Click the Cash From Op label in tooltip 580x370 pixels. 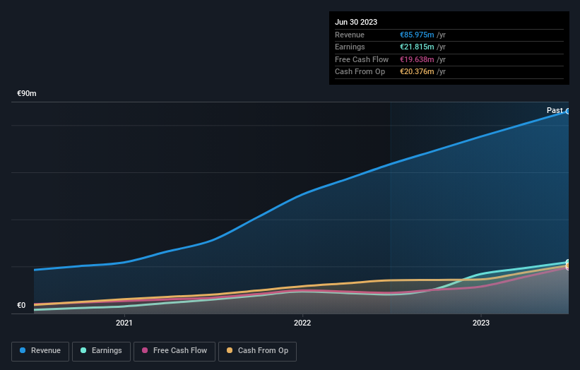360,72
